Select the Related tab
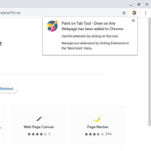Screen dimensions: 151x151 tap(7, 89)
